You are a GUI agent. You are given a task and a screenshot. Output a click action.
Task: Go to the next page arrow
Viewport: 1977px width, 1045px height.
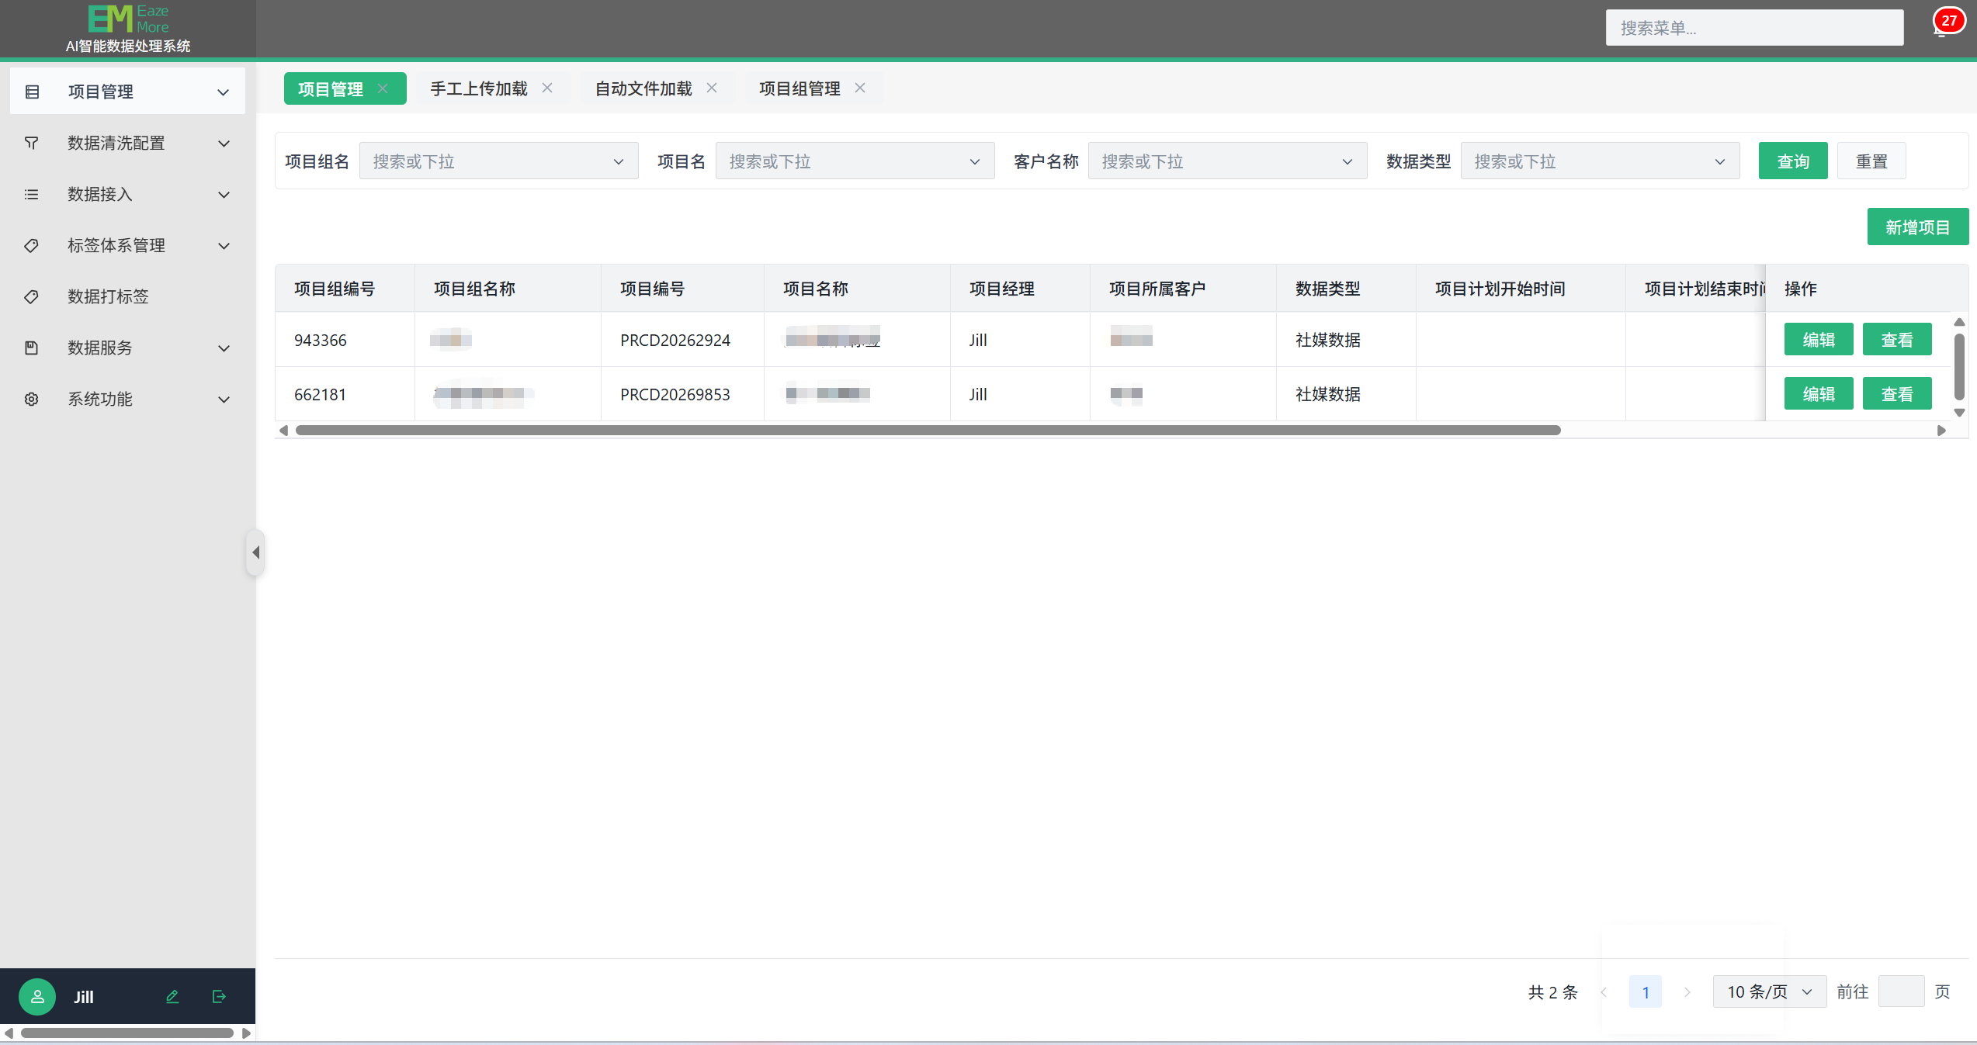[x=1687, y=992]
